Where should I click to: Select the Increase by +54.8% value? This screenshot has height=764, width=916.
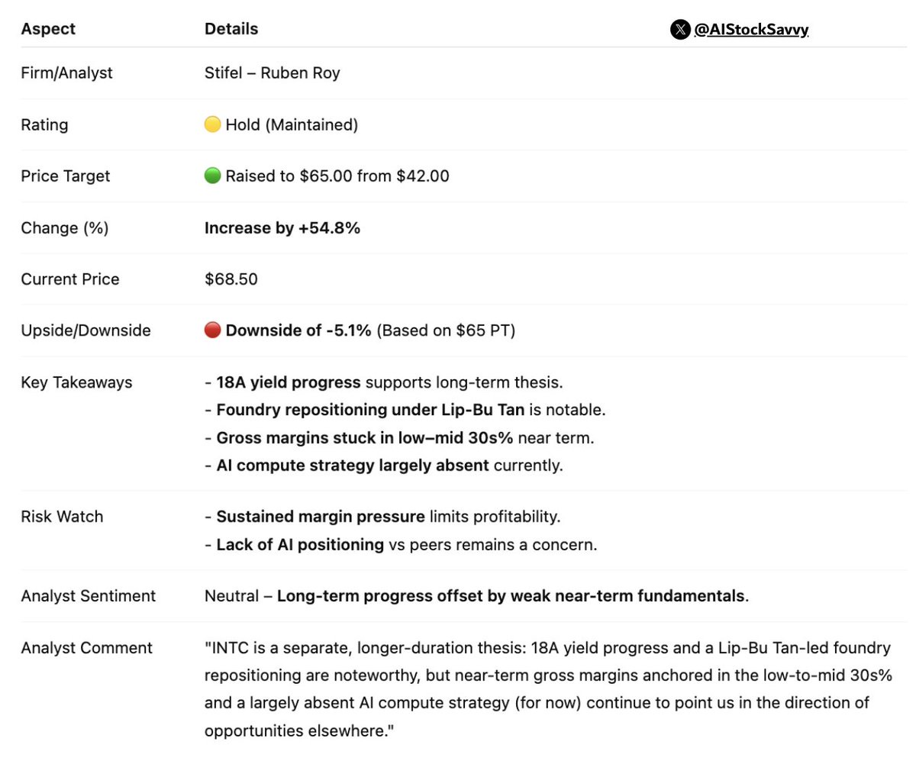pos(282,227)
